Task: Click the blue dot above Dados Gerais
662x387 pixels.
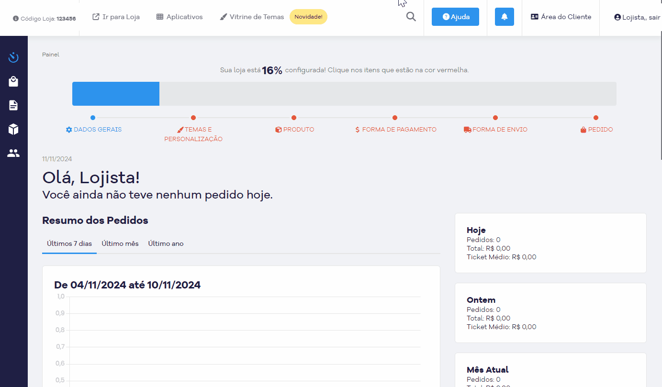Action: click(x=93, y=118)
